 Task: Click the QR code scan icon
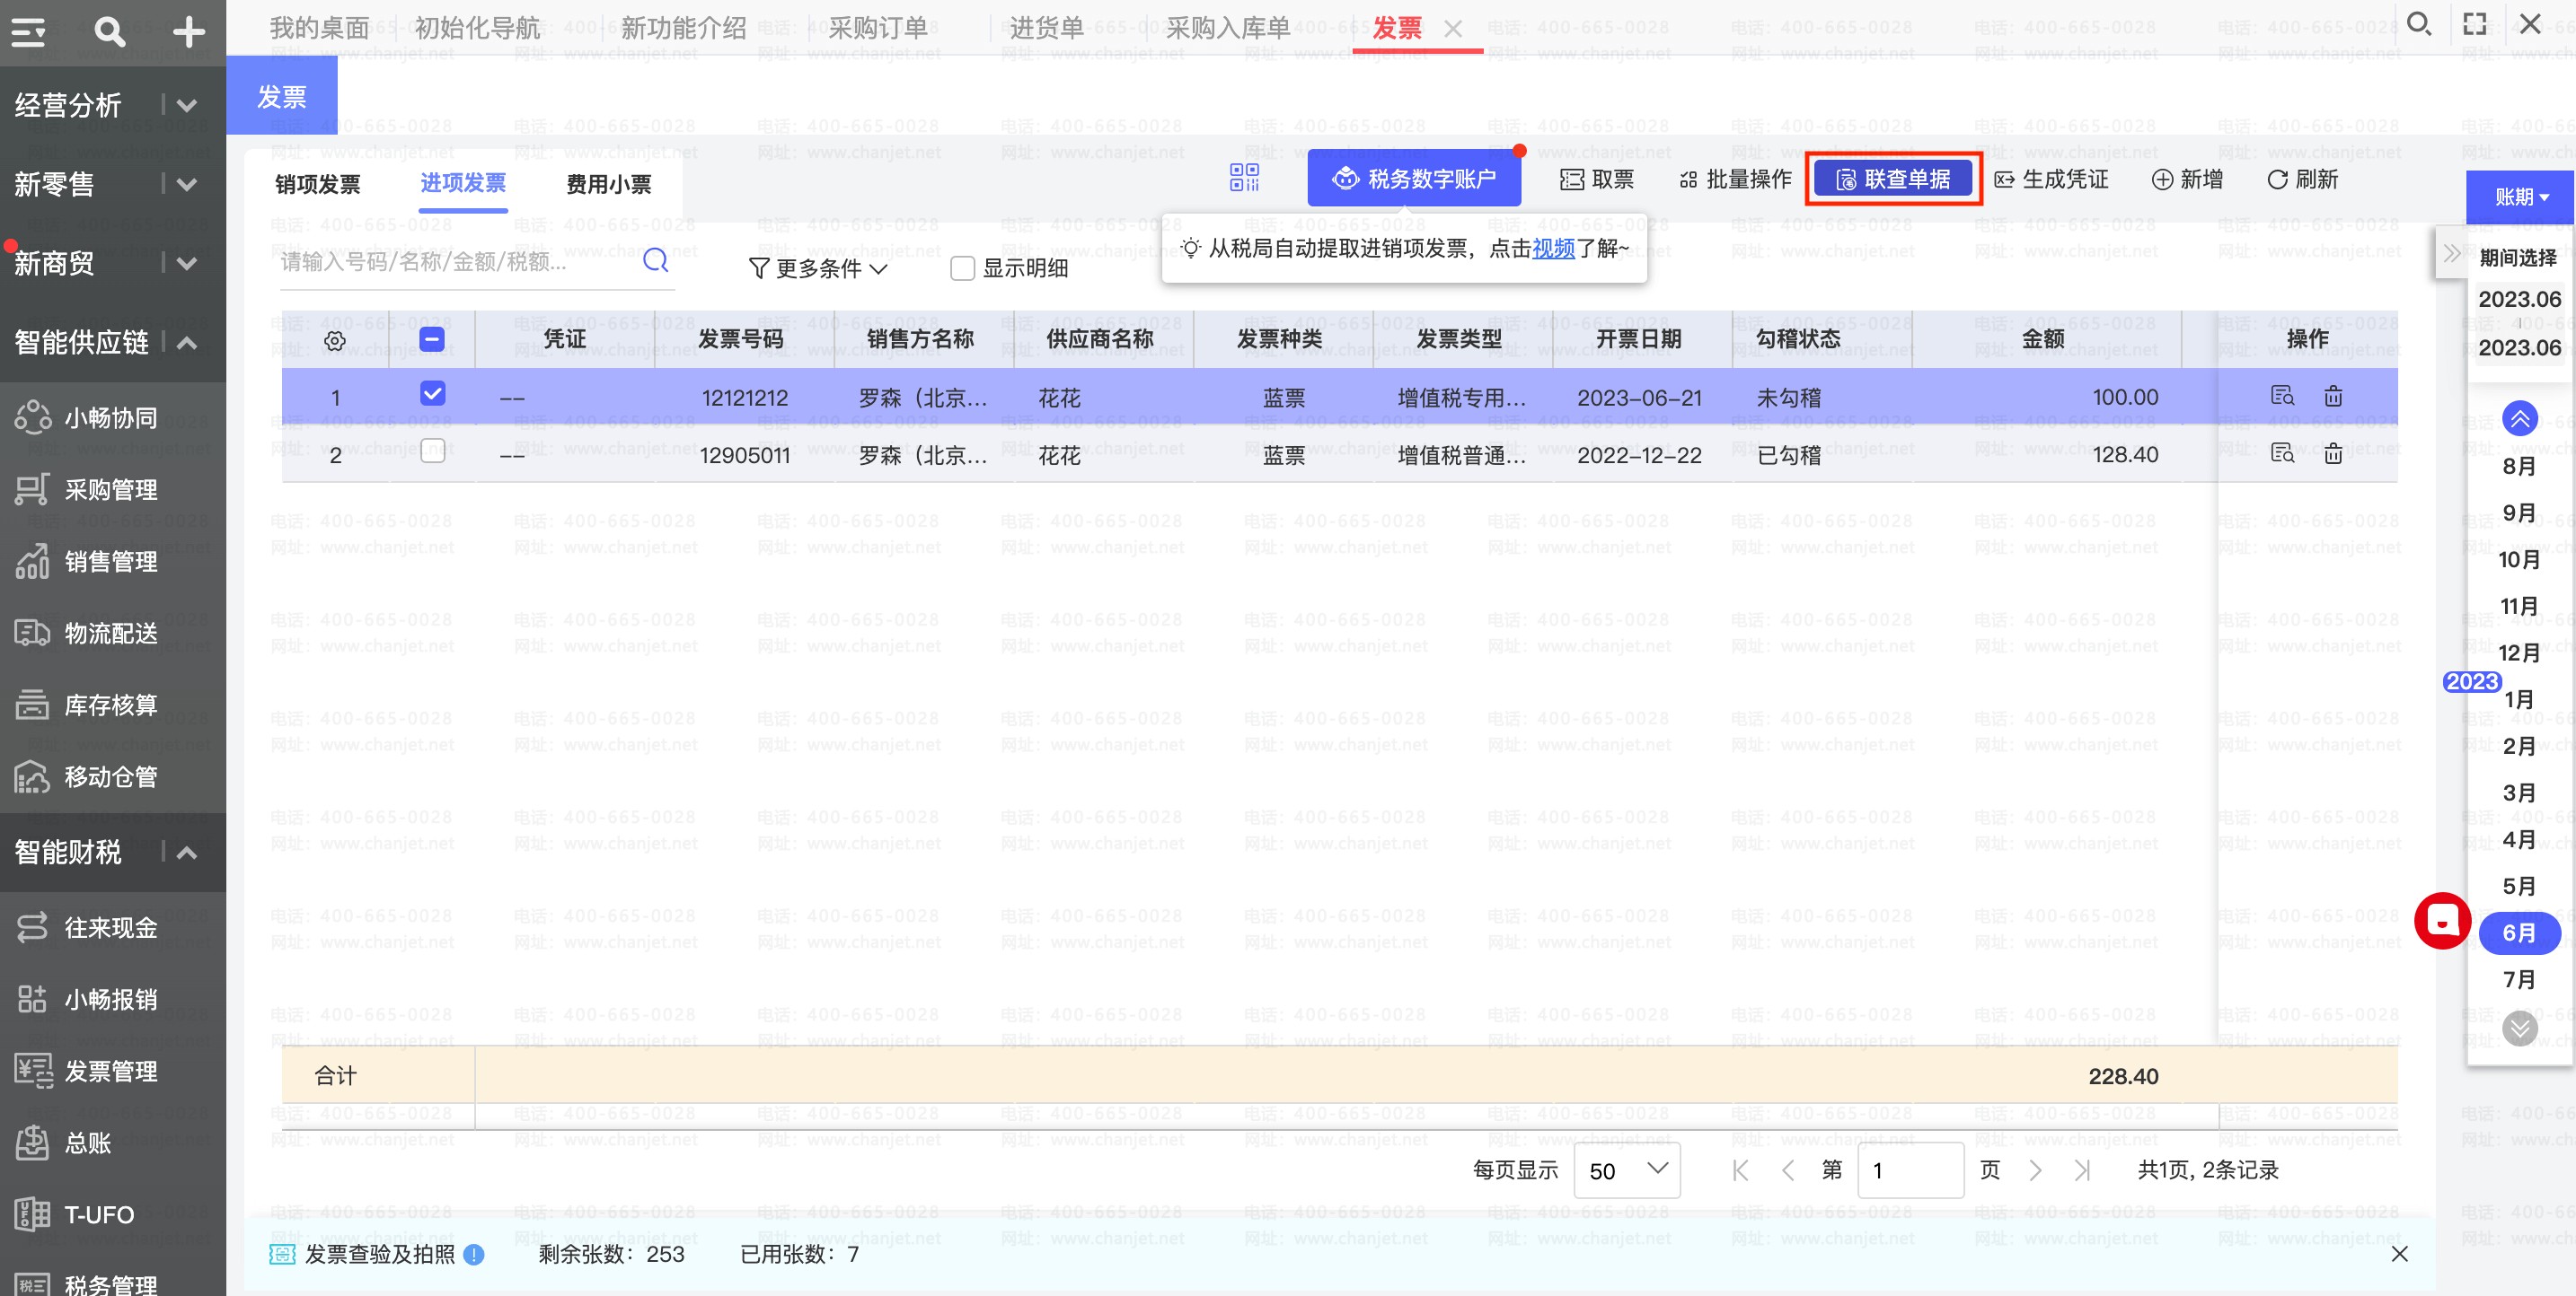pyautogui.click(x=1244, y=179)
